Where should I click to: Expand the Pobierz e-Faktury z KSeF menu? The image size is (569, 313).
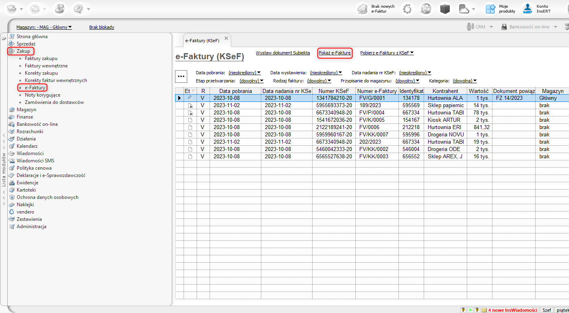tap(387, 53)
